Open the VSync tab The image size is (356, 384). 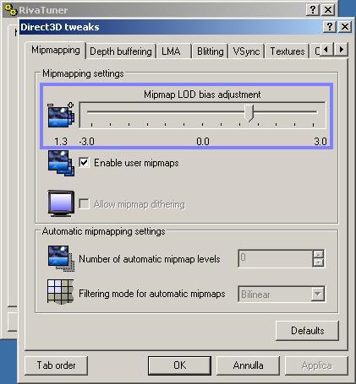coord(246,51)
